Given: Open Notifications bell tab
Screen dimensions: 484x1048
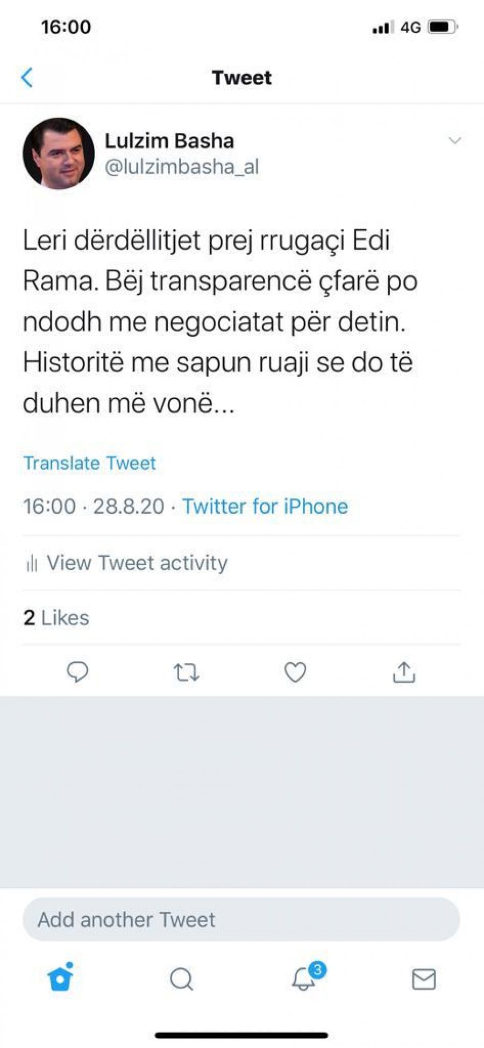Looking at the screenshot, I should coord(304,979).
